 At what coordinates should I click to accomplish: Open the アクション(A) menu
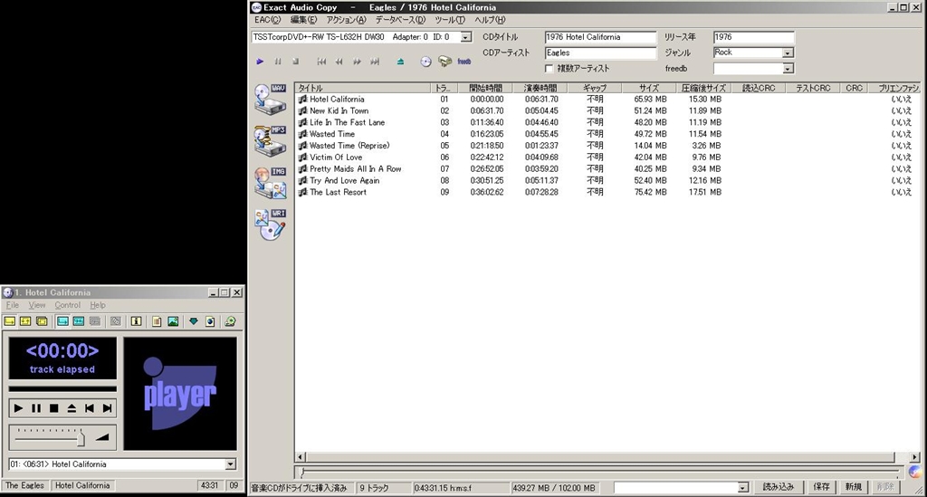(x=346, y=20)
